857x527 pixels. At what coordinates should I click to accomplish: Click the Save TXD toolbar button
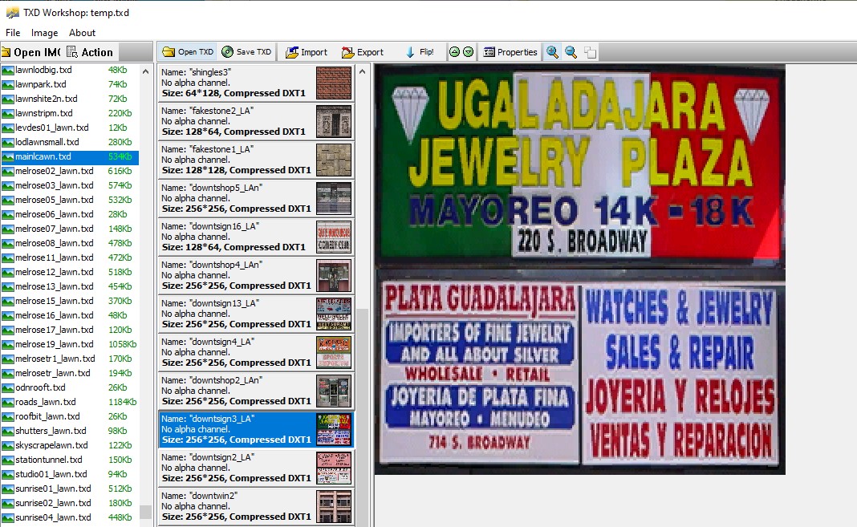[x=246, y=52]
